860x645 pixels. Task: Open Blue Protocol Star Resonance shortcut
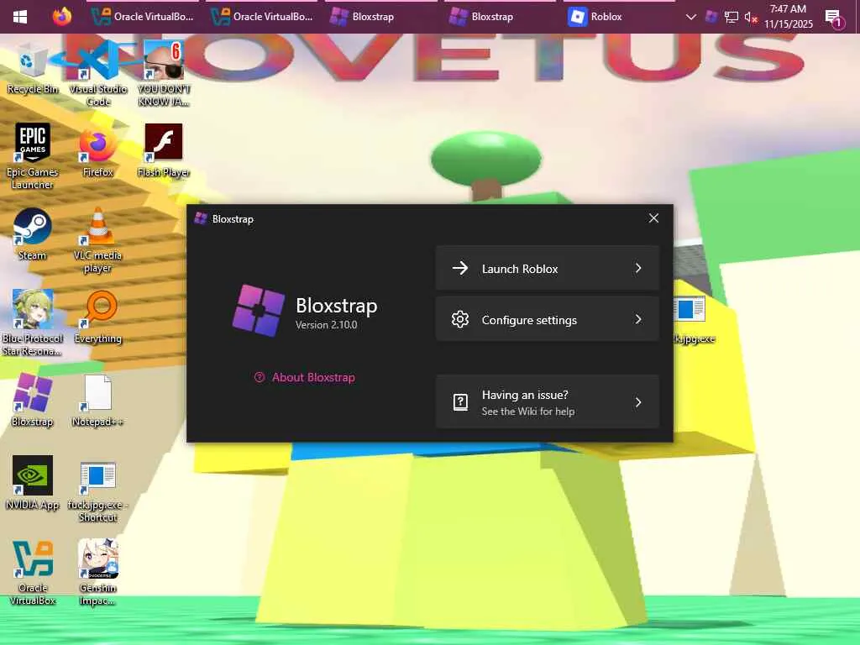tap(33, 323)
